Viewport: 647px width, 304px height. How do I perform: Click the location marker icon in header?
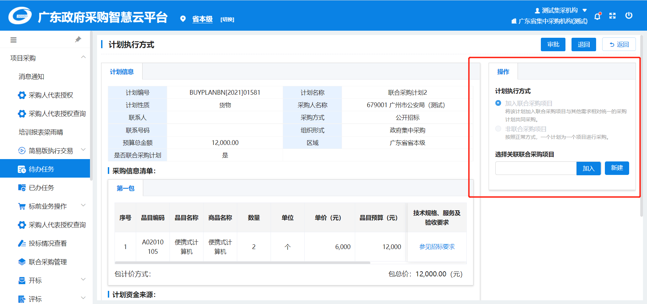183,19
